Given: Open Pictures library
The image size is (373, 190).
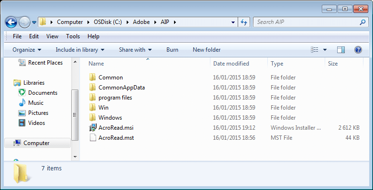Looking at the screenshot, I should (x=38, y=112).
